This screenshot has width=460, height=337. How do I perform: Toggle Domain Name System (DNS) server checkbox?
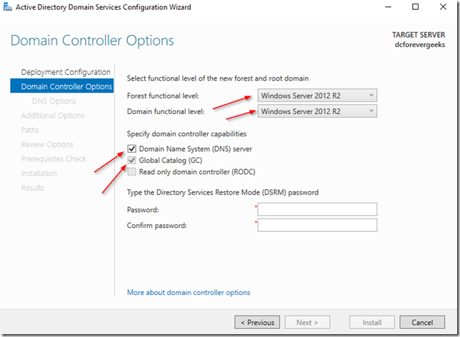[132, 149]
